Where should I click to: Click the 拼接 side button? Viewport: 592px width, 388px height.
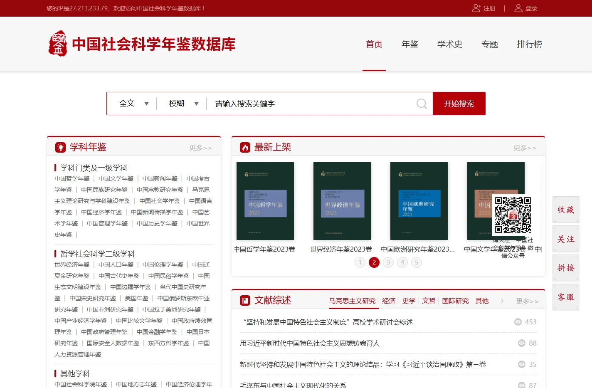[x=566, y=268]
